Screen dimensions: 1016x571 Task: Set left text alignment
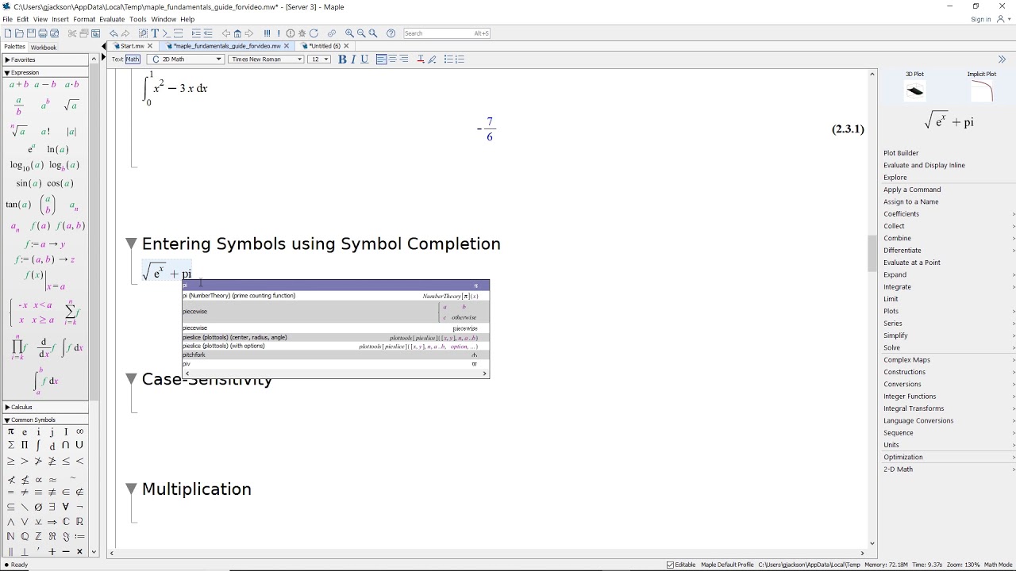pyautogui.click(x=381, y=59)
